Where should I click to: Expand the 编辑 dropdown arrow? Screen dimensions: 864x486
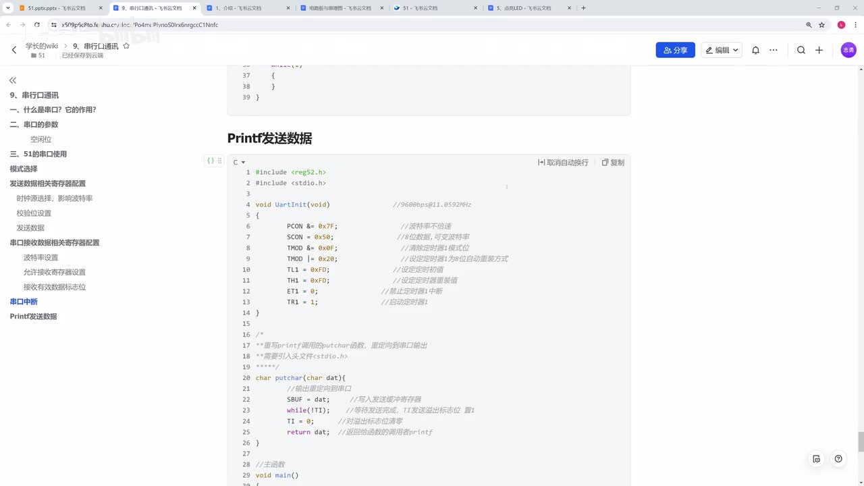736,50
